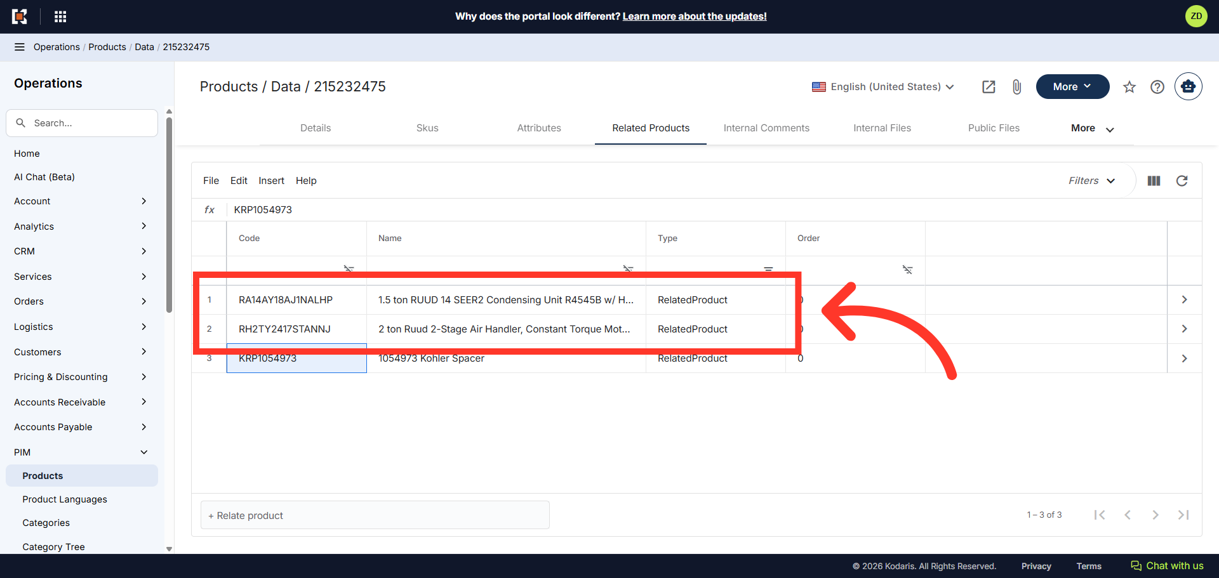The height and width of the screenshot is (578, 1219).
Task: Click the Order column filter icon
Action: (x=908, y=270)
